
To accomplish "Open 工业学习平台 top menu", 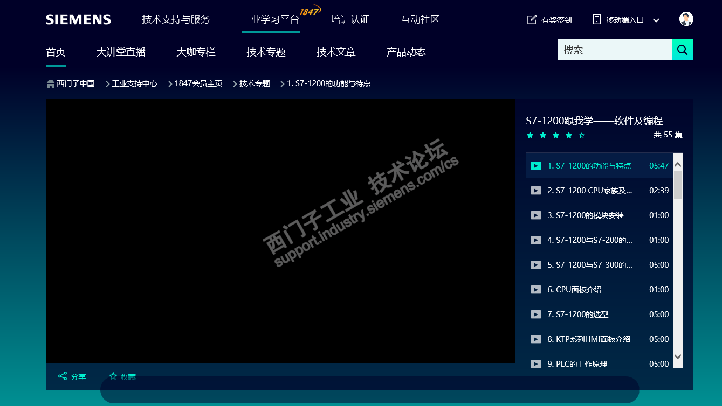I will [x=271, y=20].
